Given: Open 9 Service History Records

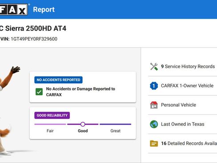Looking at the screenshot, I should tap(182, 66).
